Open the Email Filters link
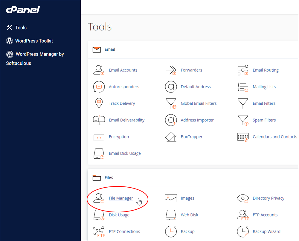Screen dimensions: 299x241 click(264, 103)
